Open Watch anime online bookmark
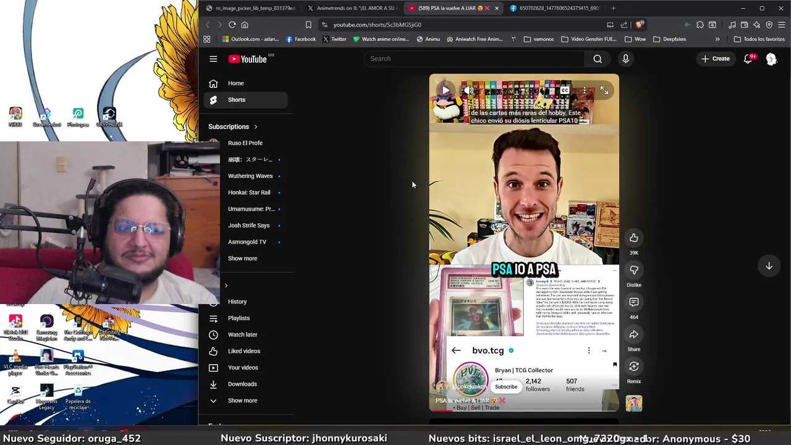This screenshot has height=445, width=791. tap(381, 39)
